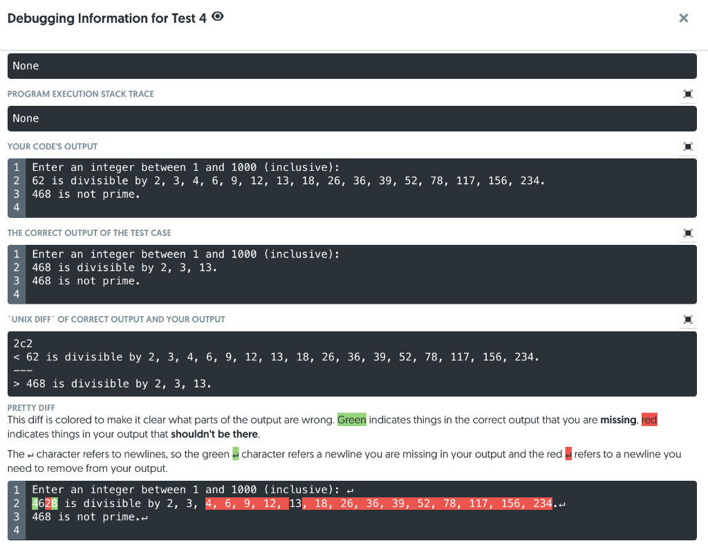Close the Debugging Information dialog

(x=684, y=18)
